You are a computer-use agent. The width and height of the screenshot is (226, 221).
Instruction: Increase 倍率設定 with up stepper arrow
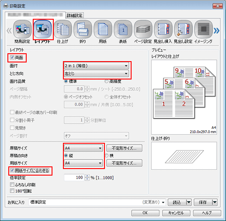tap(87, 176)
